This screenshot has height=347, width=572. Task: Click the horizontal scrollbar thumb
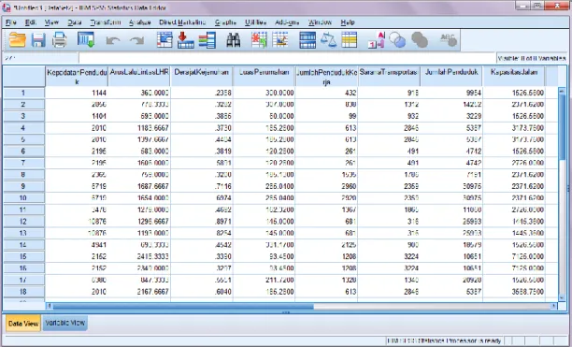(x=183, y=306)
